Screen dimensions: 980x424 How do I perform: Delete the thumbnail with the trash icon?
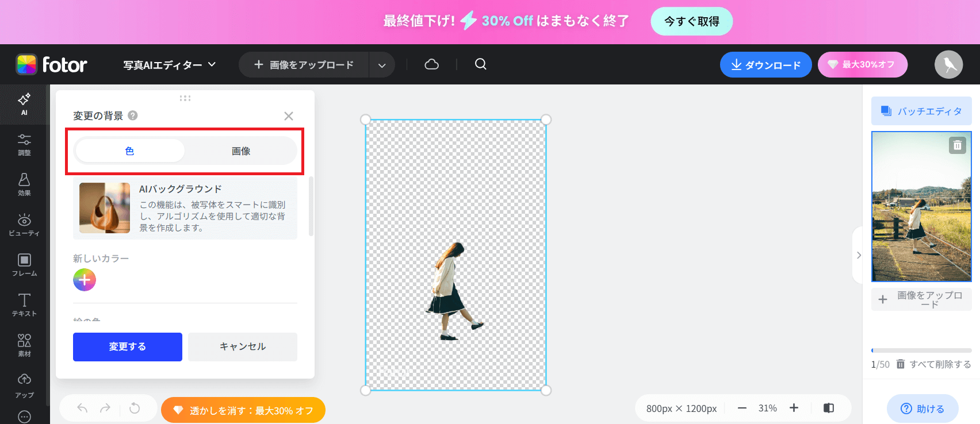(x=958, y=145)
